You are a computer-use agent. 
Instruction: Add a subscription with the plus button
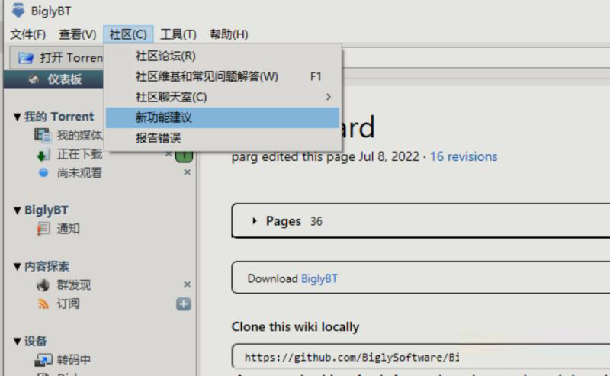(x=184, y=304)
